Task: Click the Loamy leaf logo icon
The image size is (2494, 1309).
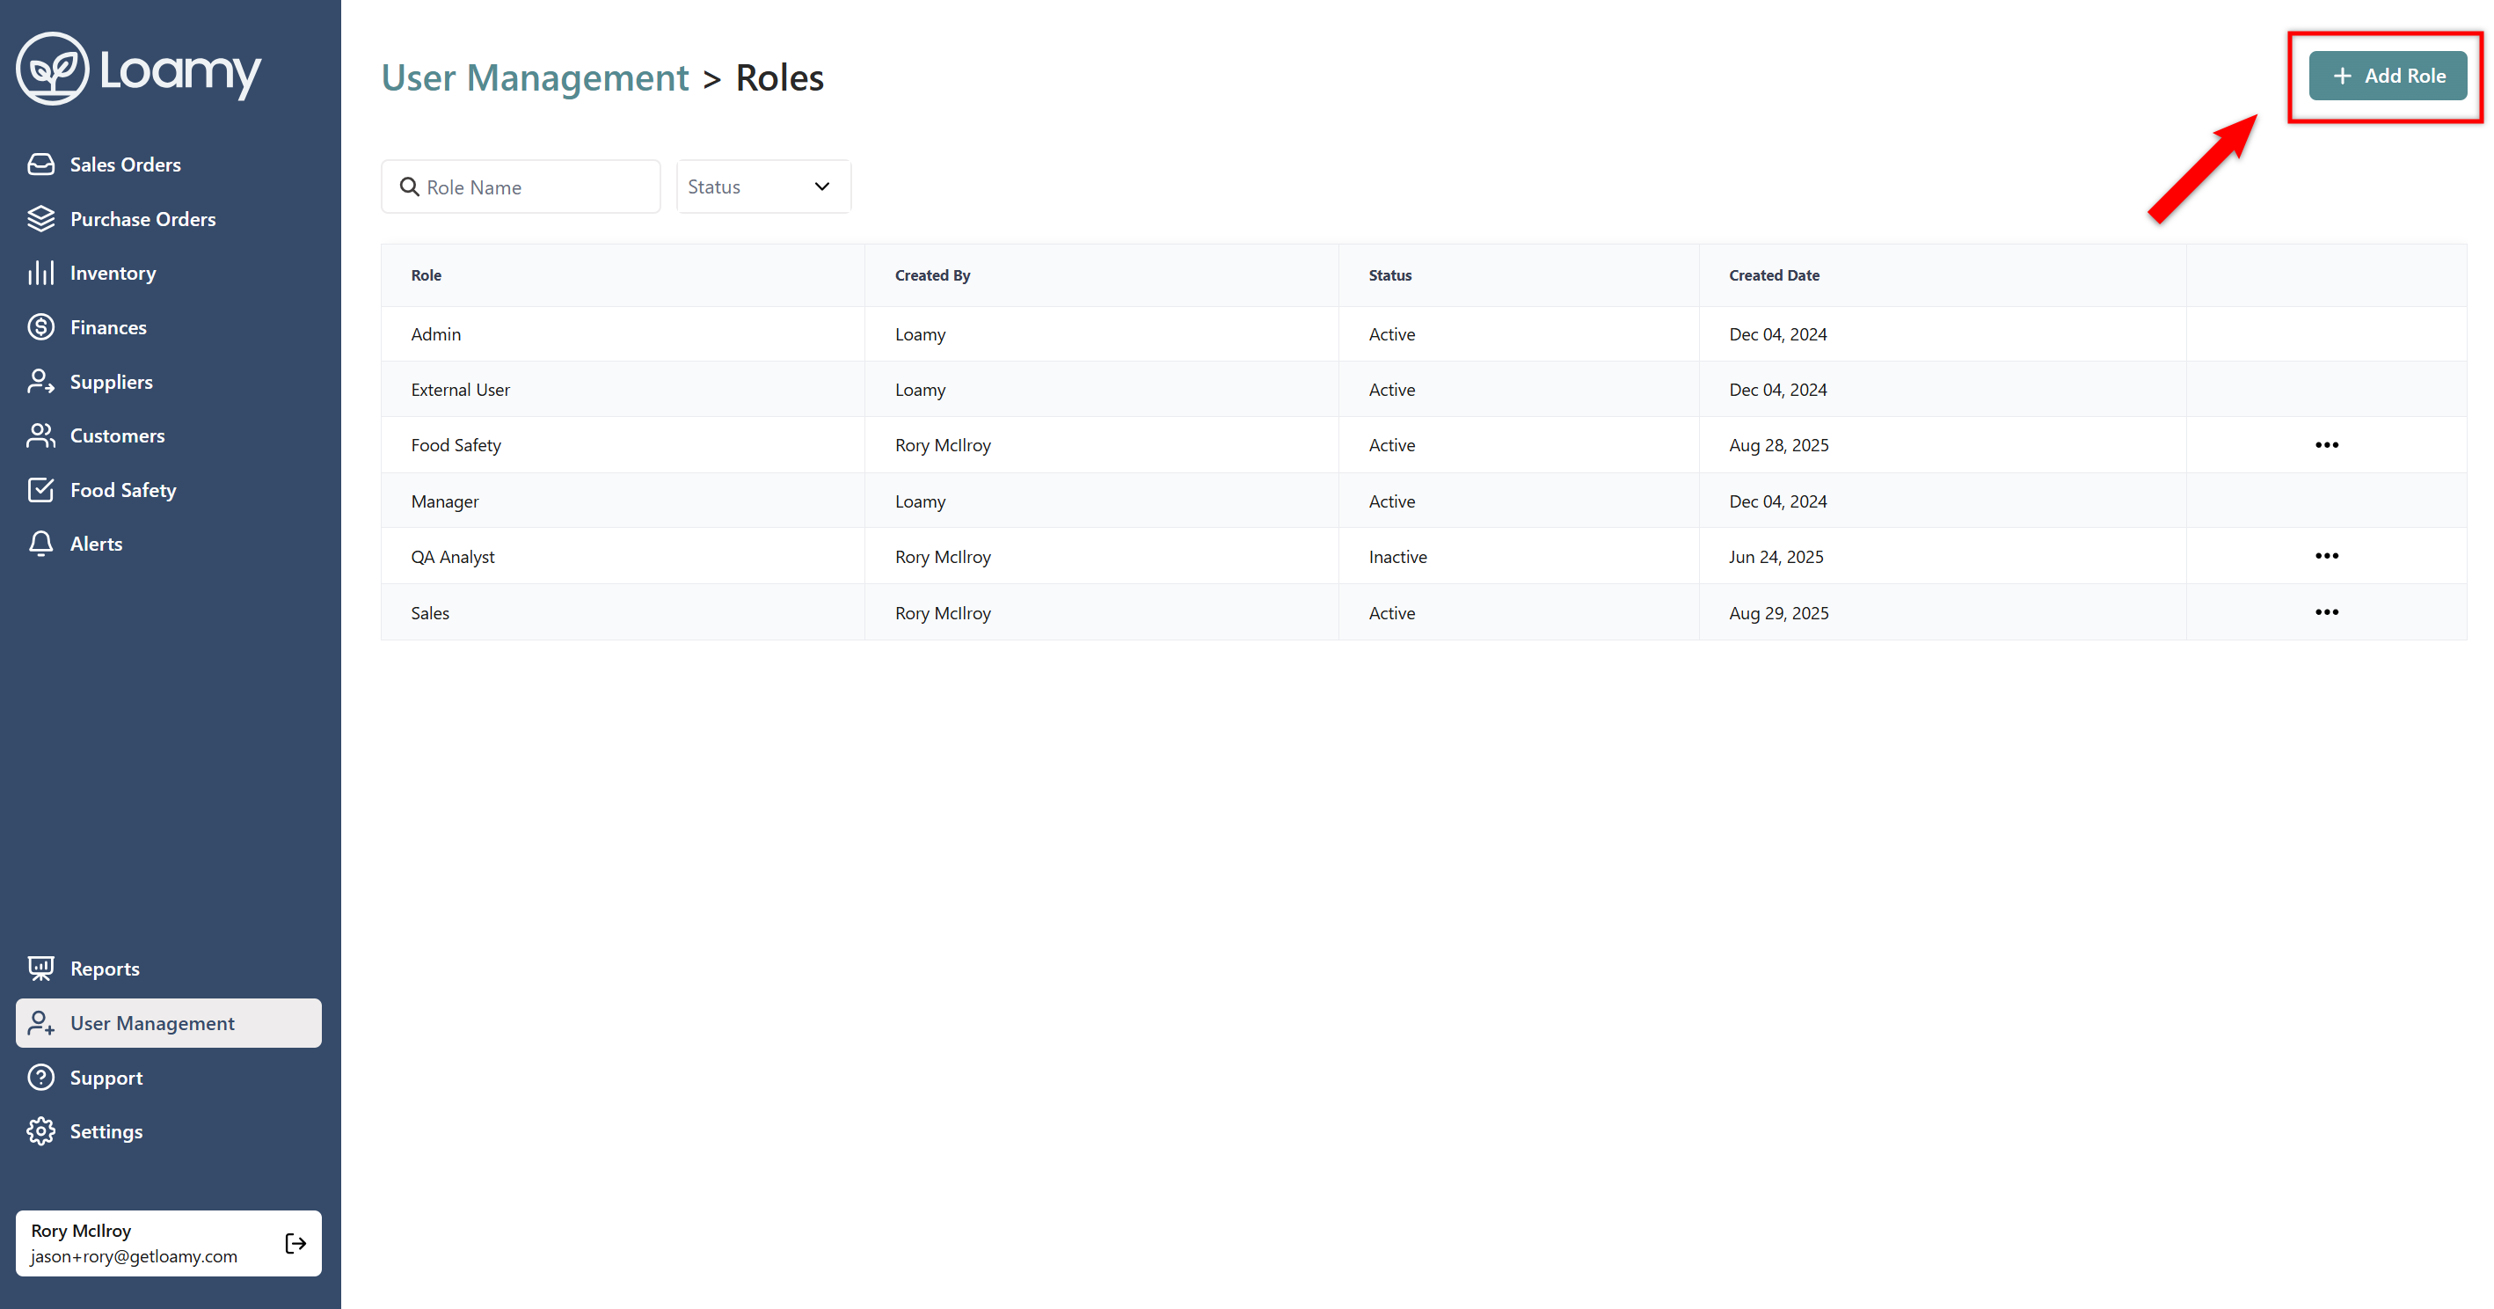Action: click(52, 69)
